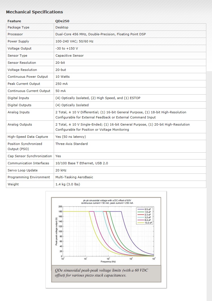Click the 20 kHz value
Screen dimensions: 212x301
pyautogui.click(x=61, y=170)
